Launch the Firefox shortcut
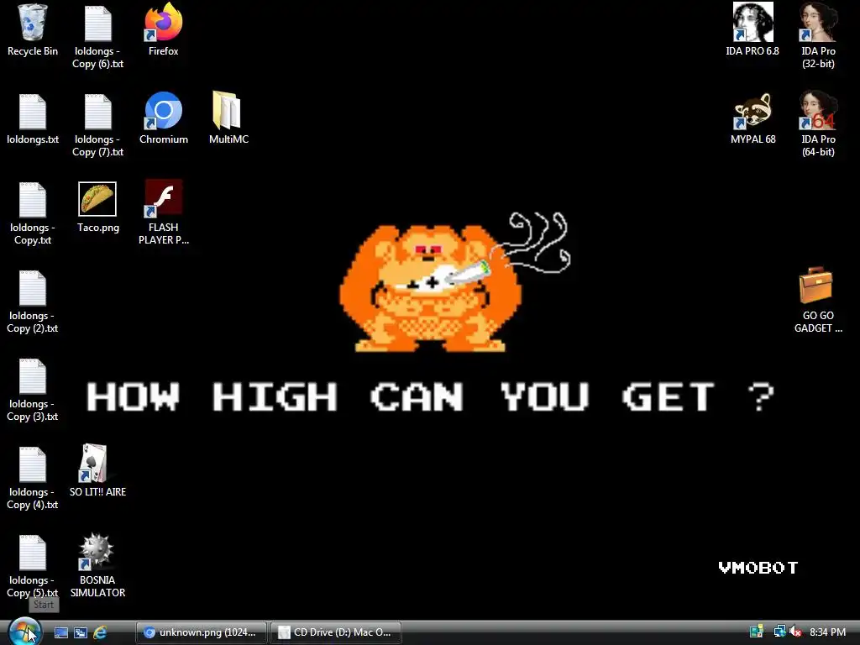 point(164,30)
